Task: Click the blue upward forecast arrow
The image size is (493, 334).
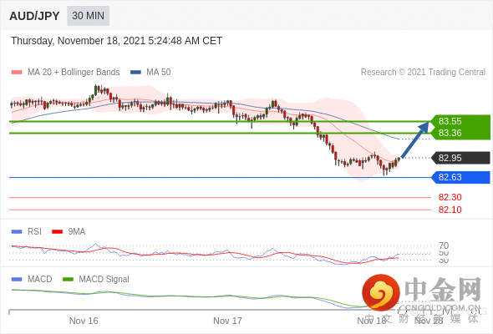Action: pyautogui.click(x=415, y=139)
